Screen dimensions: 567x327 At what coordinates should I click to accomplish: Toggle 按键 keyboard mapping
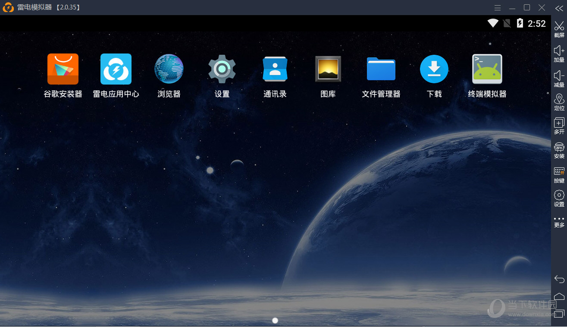559,174
